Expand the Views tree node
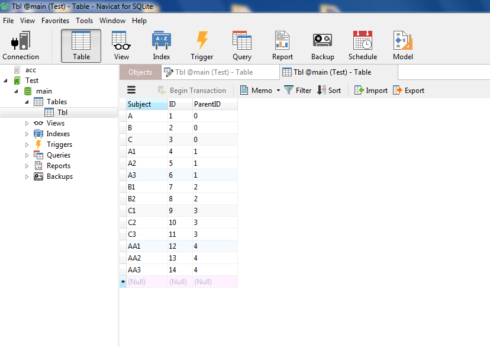The image size is (490, 347). 27,123
